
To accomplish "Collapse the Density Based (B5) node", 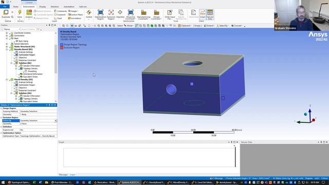I will click(x=7, y=49).
